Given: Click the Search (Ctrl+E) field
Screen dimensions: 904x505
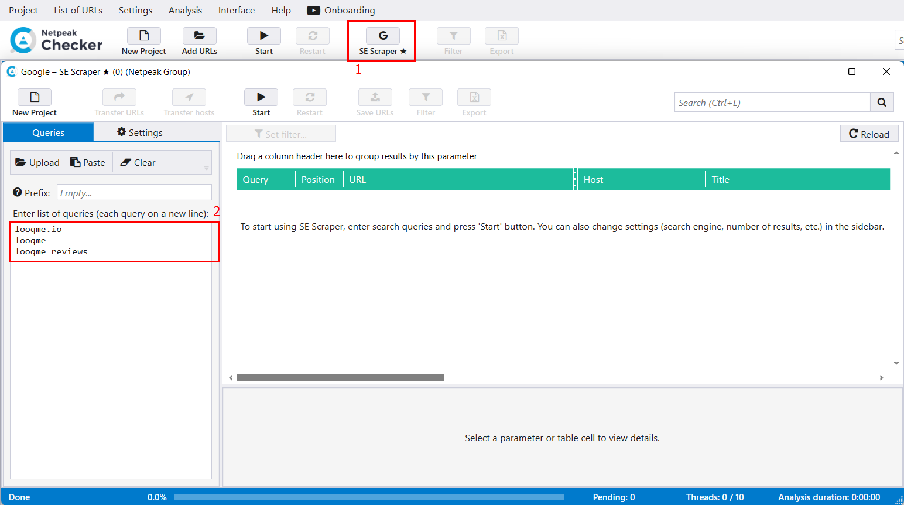Looking at the screenshot, I should pos(772,103).
